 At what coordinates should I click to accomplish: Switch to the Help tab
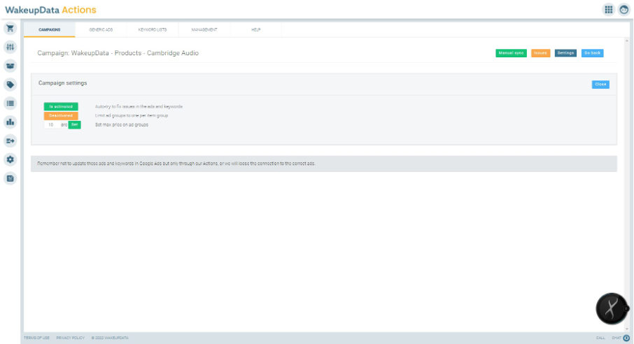click(x=256, y=29)
